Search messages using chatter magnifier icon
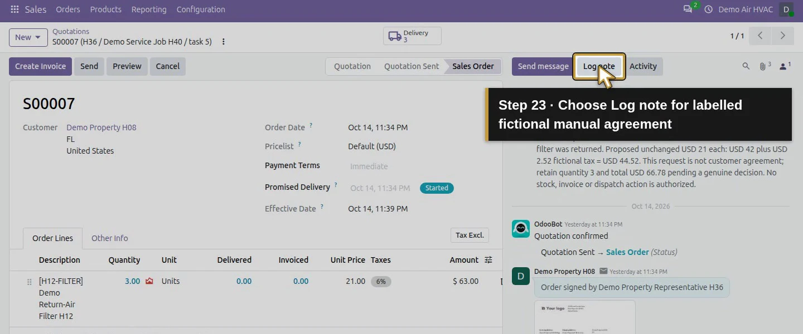This screenshot has height=334, width=803. click(746, 66)
